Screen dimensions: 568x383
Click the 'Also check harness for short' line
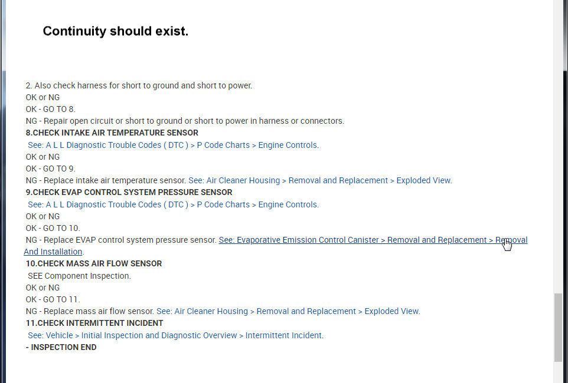(139, 85)
